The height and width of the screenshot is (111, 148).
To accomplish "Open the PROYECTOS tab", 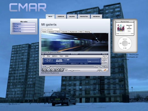I will (84, 16).
